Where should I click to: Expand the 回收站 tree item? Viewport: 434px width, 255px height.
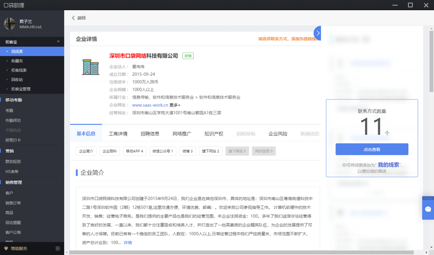coord(8,79)
